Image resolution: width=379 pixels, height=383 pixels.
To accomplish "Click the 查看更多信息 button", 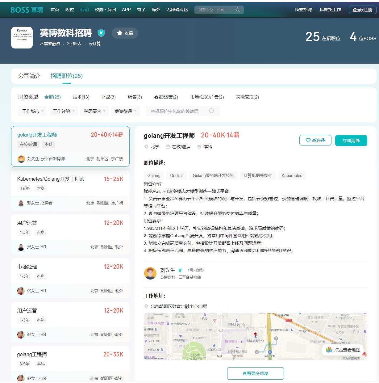I will tap(256, 373).
